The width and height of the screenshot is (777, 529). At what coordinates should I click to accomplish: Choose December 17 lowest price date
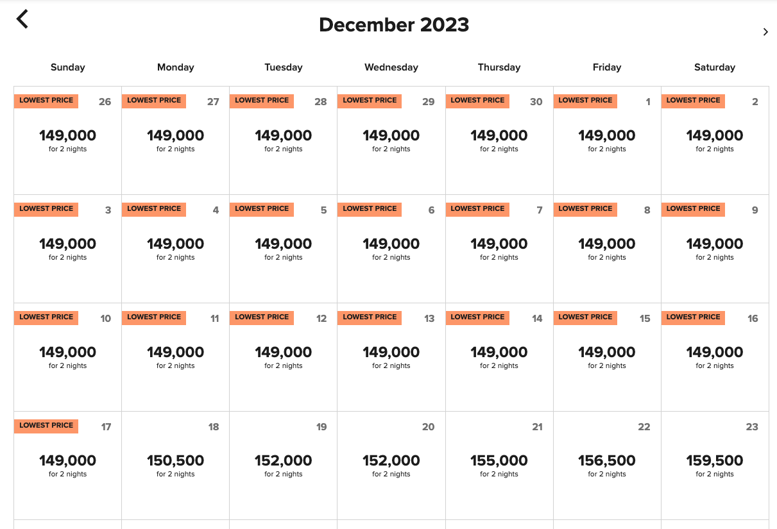click(67, 466)
